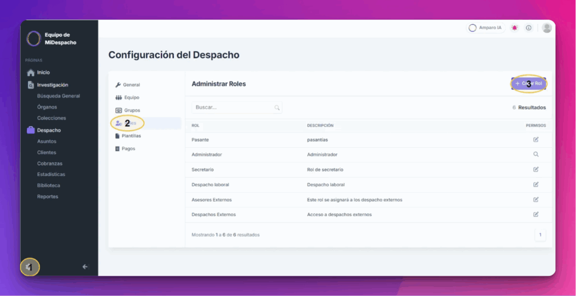The image size is (576, 296).
Task: Click description 'Acceso a despachos externos'
Action: 339,215
